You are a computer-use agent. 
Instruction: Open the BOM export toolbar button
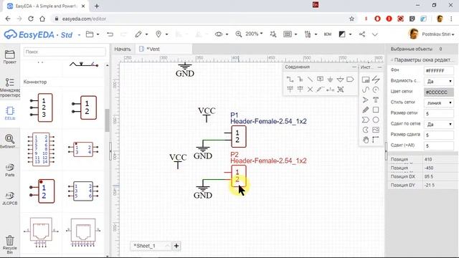328,34
